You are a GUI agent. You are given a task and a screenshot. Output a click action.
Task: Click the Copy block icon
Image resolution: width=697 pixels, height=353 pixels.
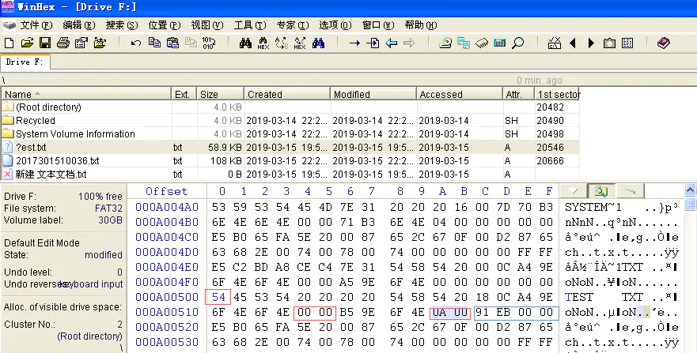click(x=154, y=43)
